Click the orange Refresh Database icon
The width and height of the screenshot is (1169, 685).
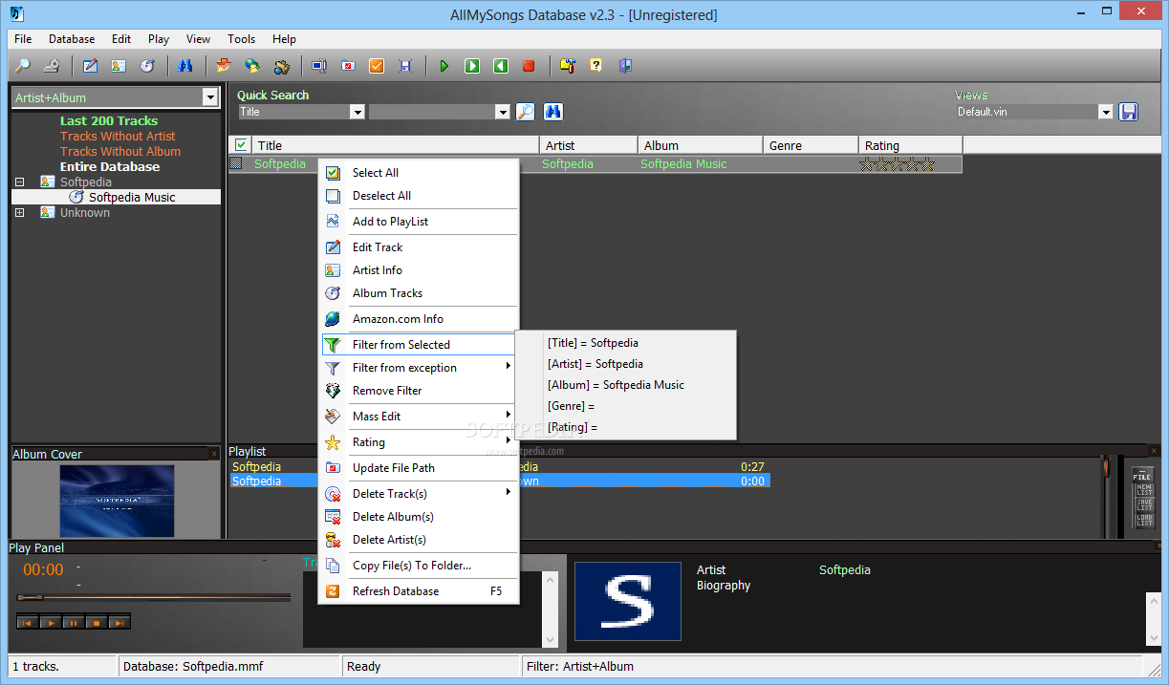coord(333,591)
